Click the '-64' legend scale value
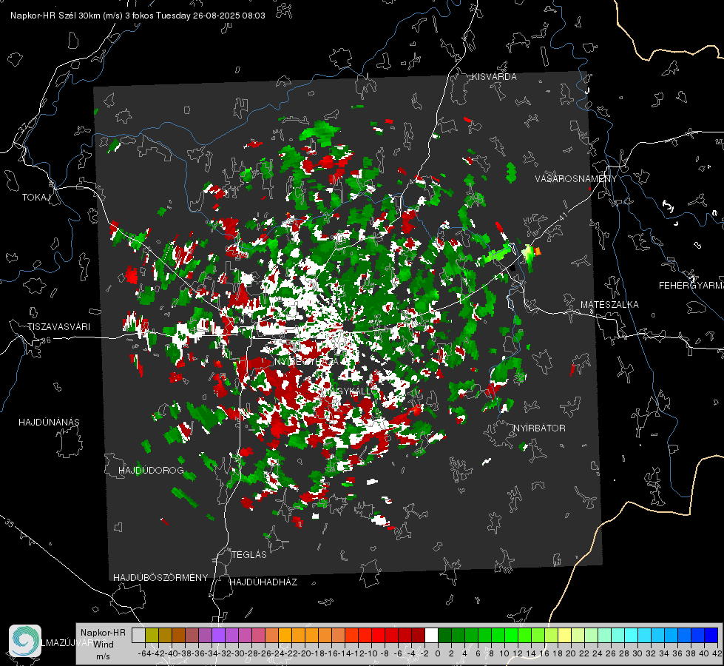 [144, 653]
